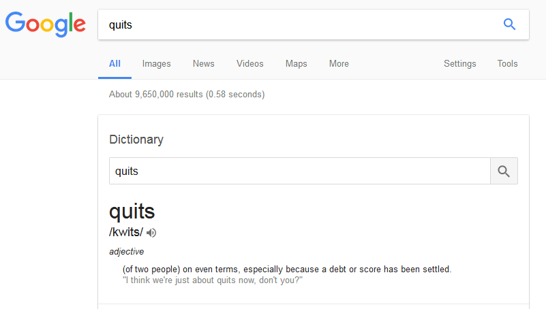Click the results count text
The width and height of the screenshot is (546, 309).
[x=187, y=95]
